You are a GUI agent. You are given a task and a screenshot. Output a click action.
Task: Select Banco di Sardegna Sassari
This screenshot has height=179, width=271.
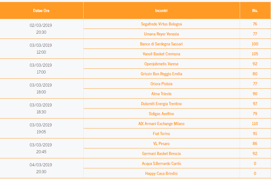(x=161, y=44)
